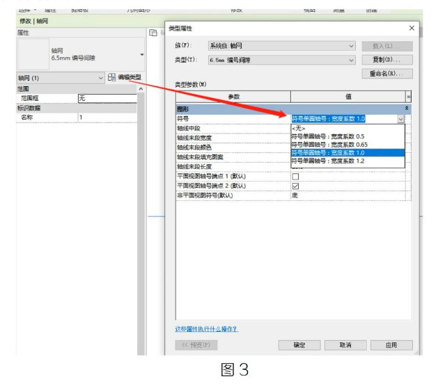Click the 标识数据 section header
The width and height of the screenshot is (445, 386).
77,108
